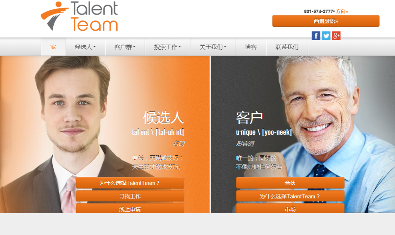Open the 博客 menu item

[x=251, y=47]
